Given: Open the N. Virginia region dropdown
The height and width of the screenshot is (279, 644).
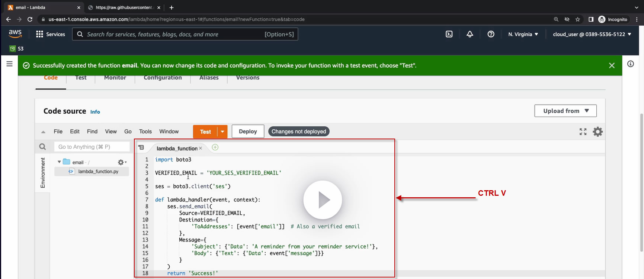Looking at the screenshot, I should point(523,34).
